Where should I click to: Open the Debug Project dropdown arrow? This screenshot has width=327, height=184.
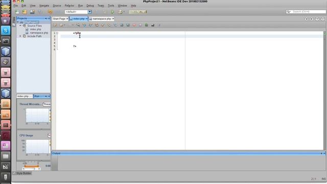point(124,12)
